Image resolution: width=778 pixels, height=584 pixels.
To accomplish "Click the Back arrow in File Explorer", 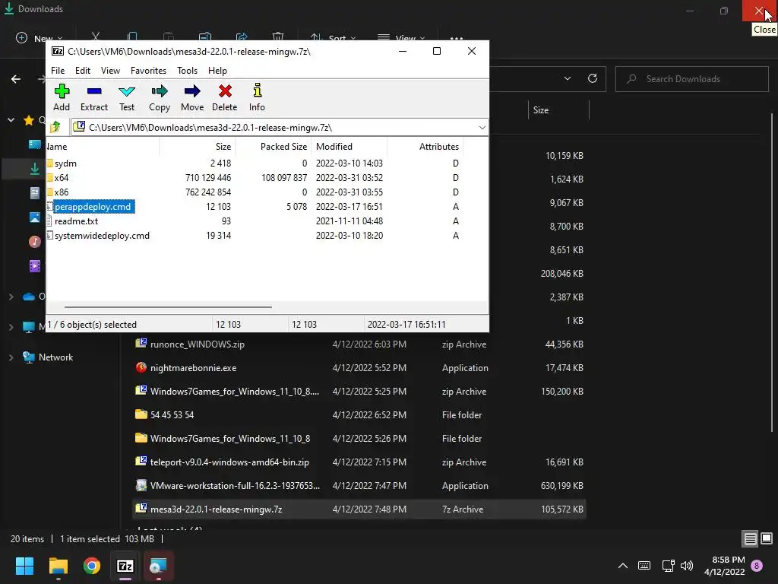I will point(16,79).
